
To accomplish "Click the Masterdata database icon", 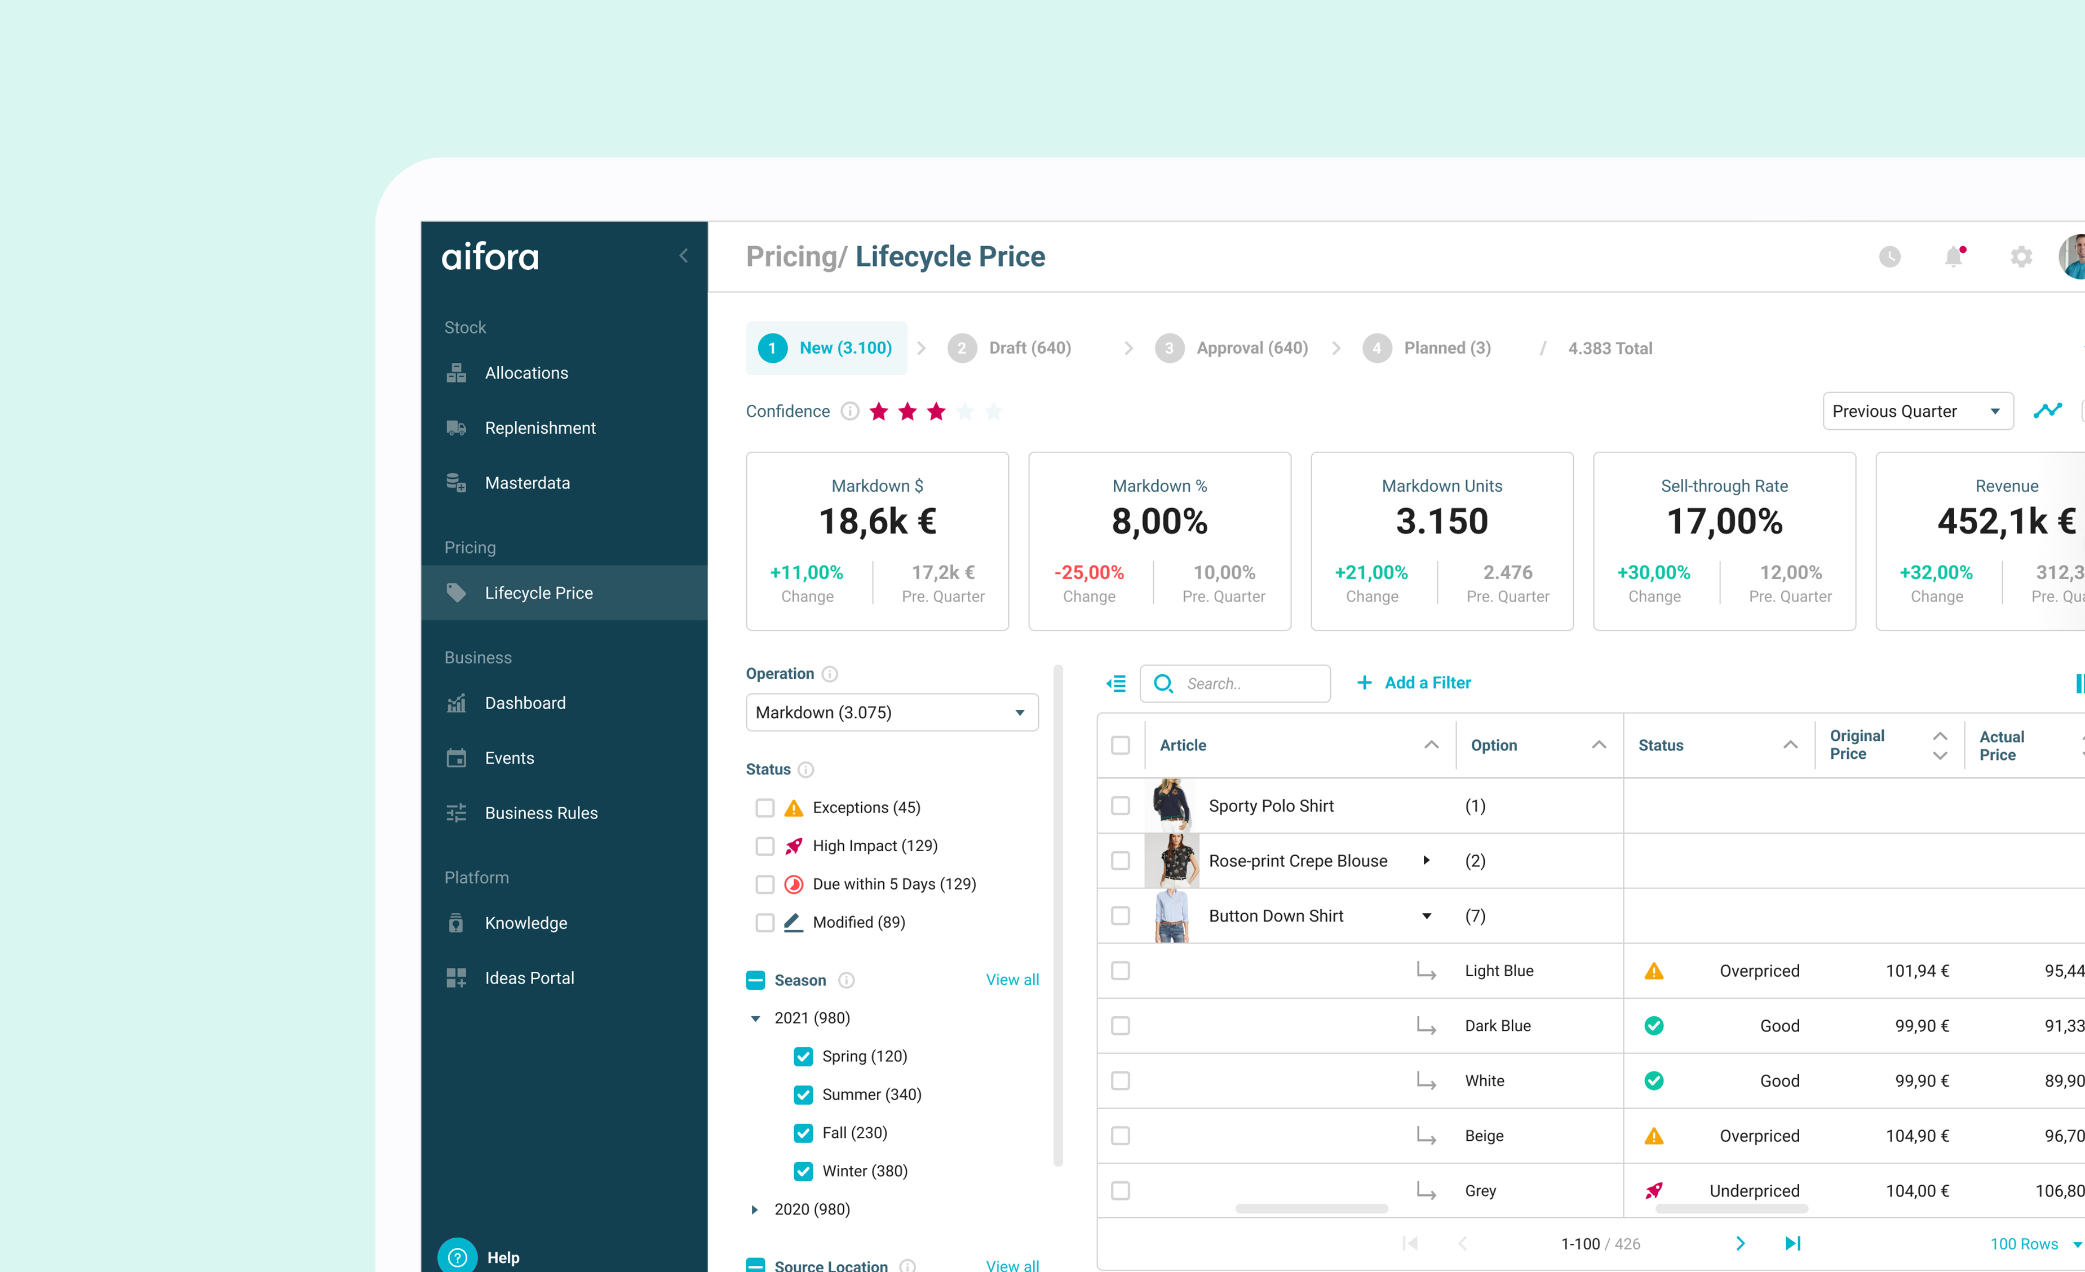I will [456, 483].
